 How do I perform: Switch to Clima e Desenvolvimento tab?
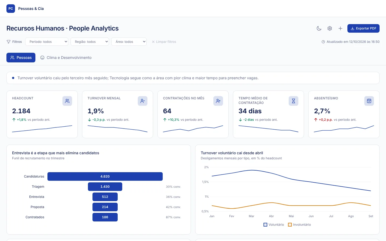pyautogui.click(x=66, y=58)
